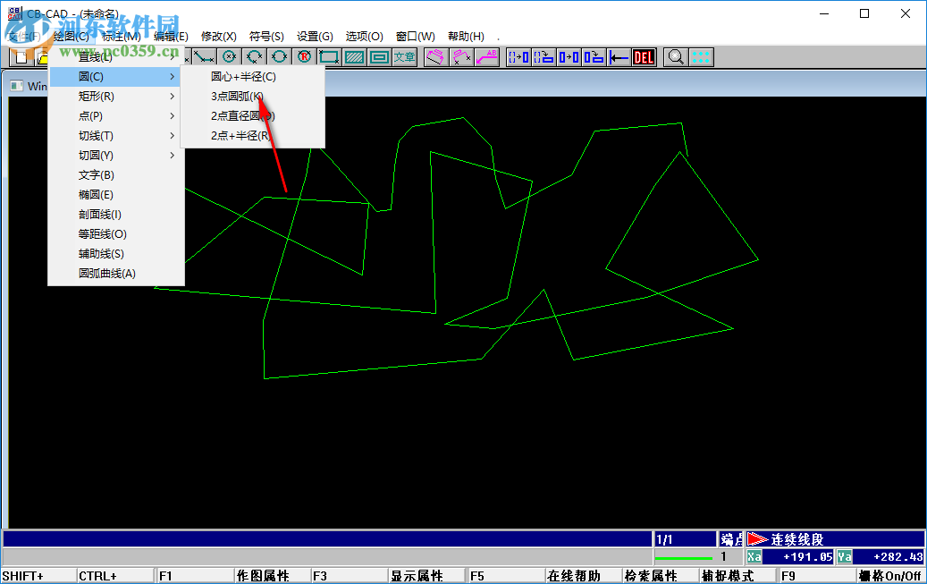Click the left-arrow trim toolbar icon
Image resolution: width=927 pixels, height=584 pixels.
tap(617, 56)
